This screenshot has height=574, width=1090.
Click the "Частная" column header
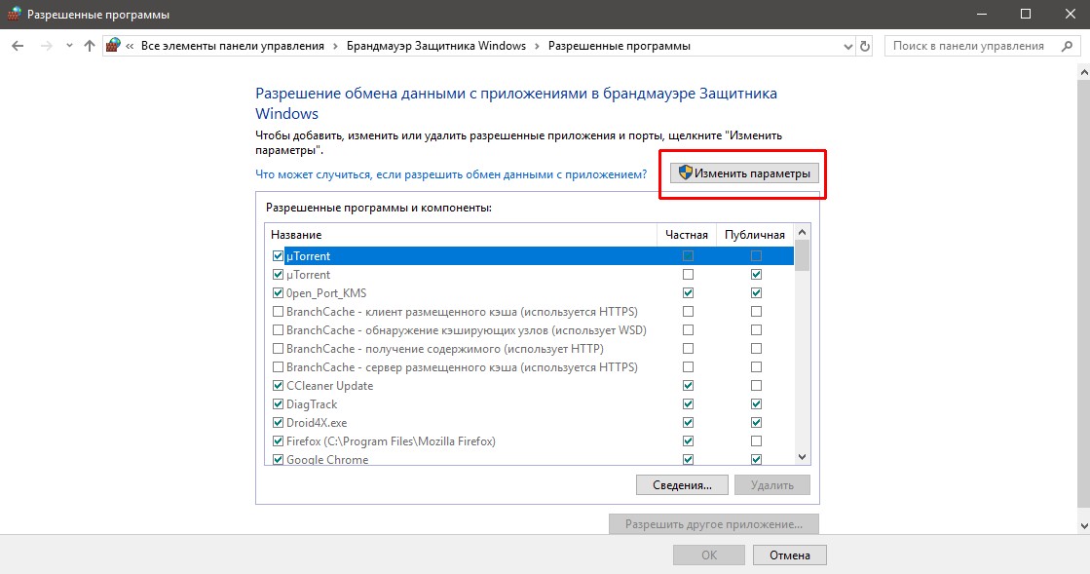coord(686,235)
